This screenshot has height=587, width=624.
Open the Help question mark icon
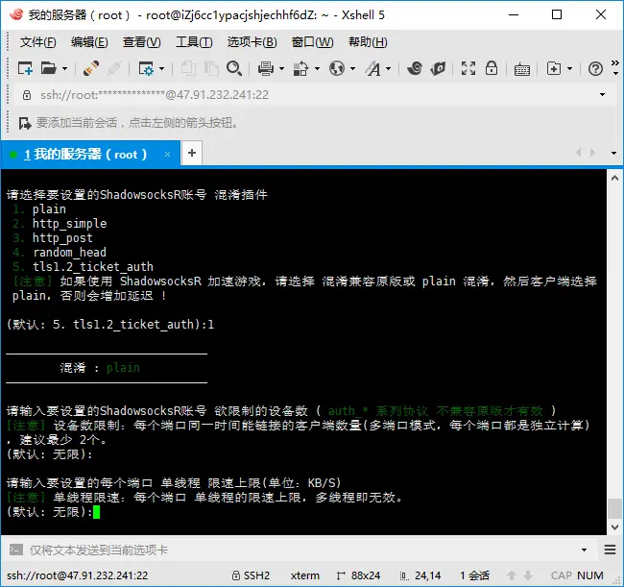click(595, 69)
